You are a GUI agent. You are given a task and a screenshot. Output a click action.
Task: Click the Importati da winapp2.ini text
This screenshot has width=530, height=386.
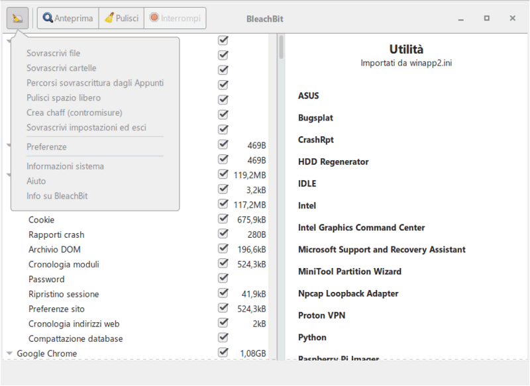pos(406,63)
